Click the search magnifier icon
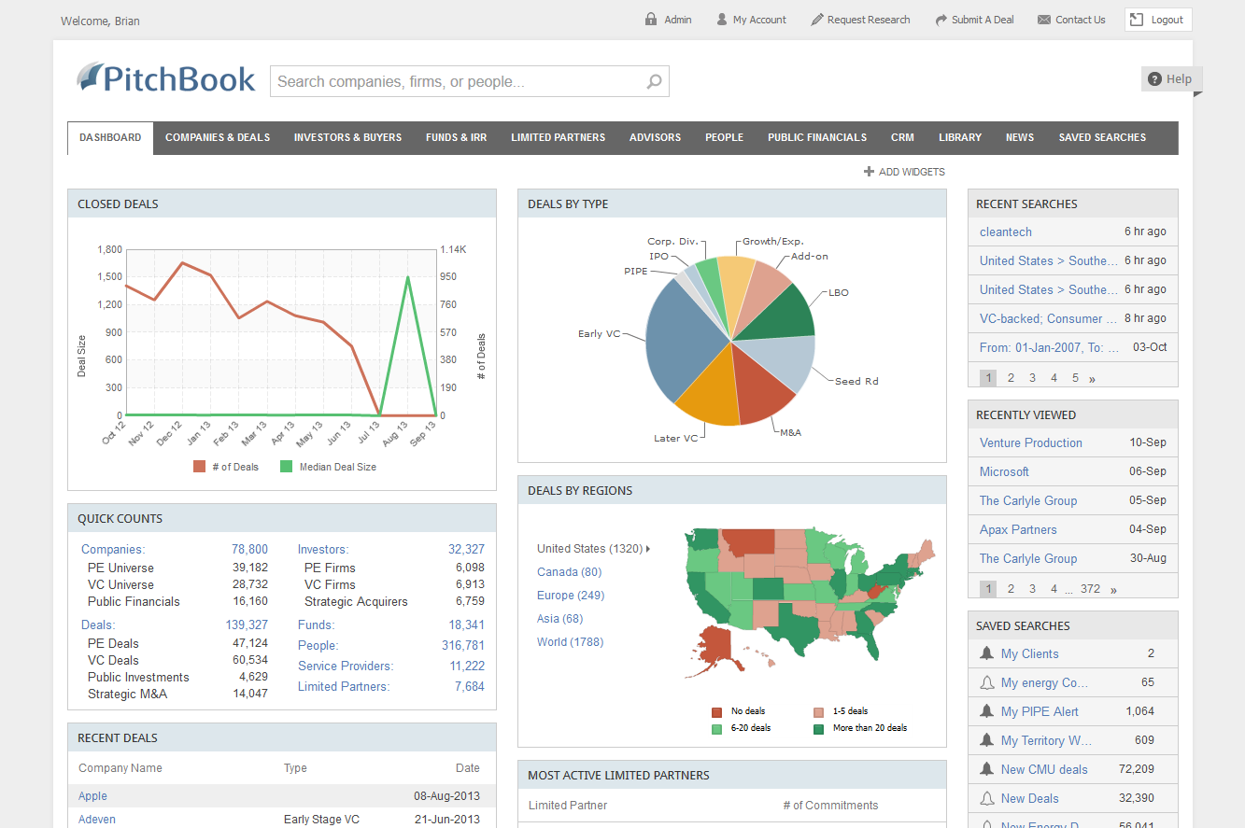This screenshot has height=828, width=1245. (655, 81)
